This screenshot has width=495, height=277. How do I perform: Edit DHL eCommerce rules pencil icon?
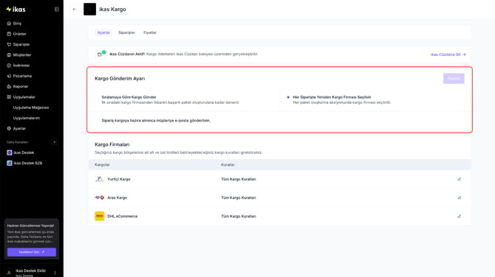460,217
